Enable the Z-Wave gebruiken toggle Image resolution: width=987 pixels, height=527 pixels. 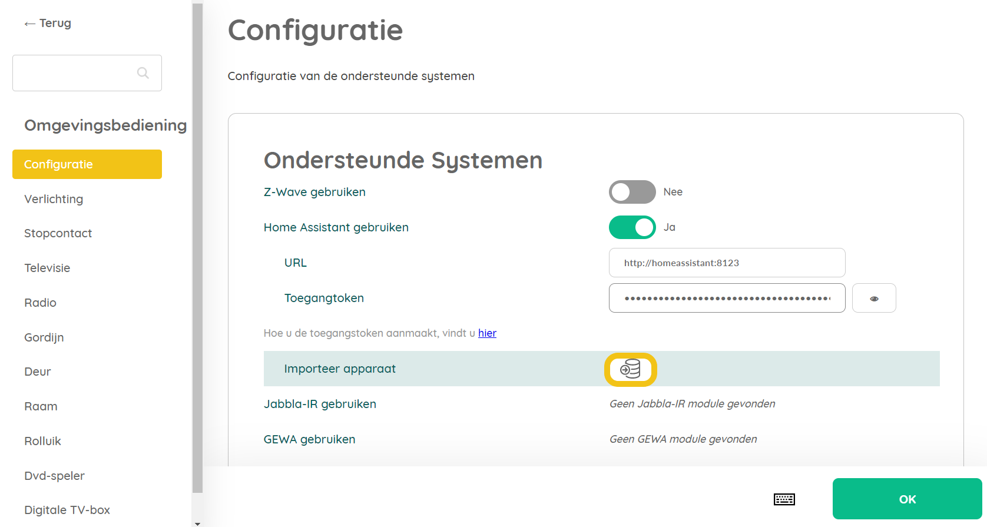(x=632, y=192)
